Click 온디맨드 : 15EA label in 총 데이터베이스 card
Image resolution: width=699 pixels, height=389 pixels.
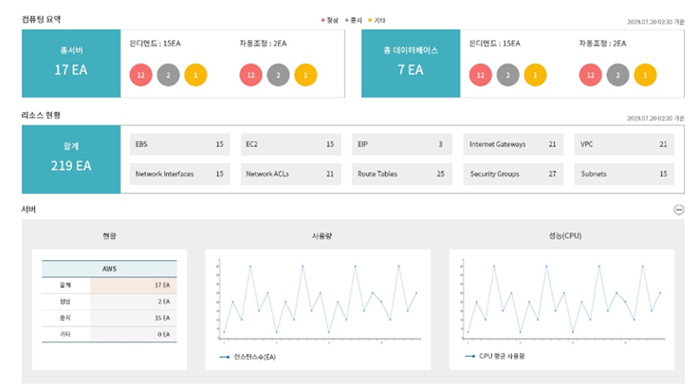click(495, 44)
